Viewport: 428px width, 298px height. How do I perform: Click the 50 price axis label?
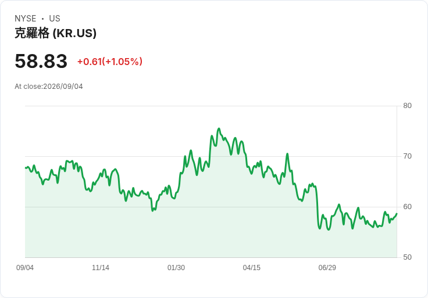point(407,257)
